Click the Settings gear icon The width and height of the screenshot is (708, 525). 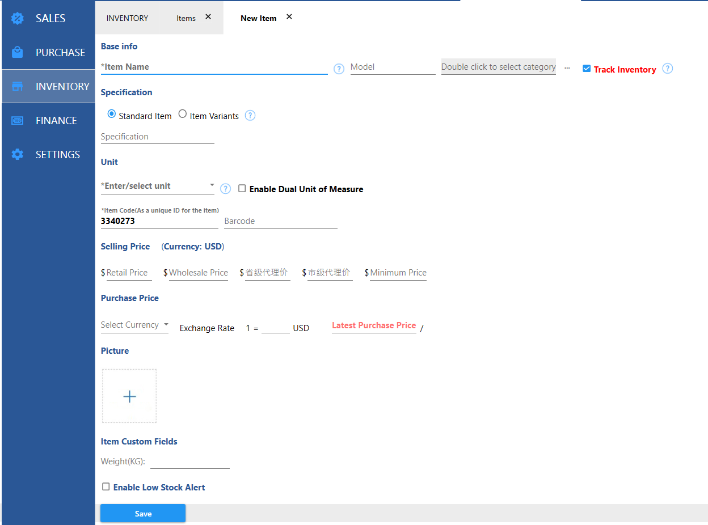18,154
